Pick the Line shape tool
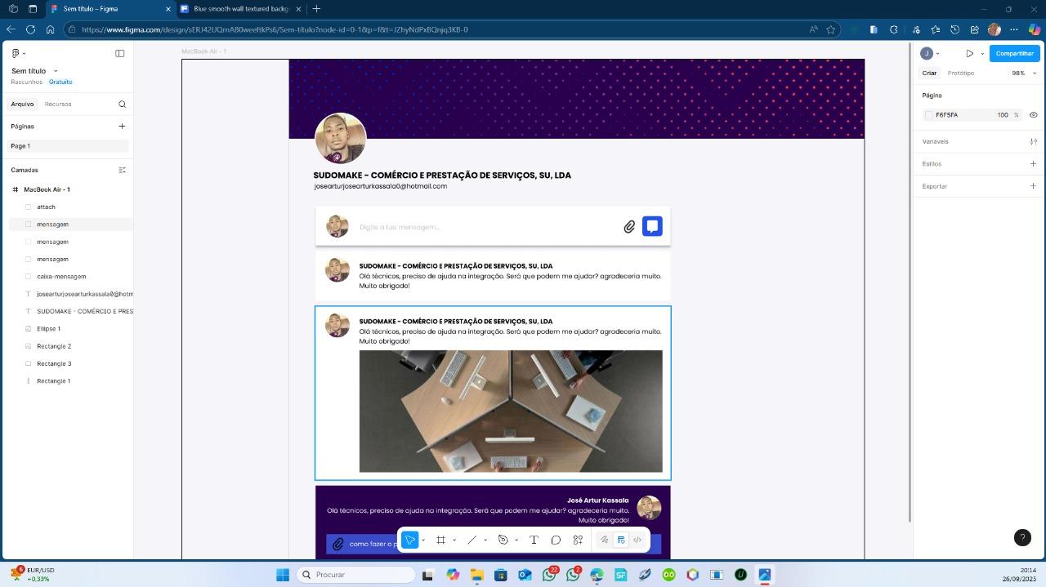The image size is (1046, 587). [x=472, y=540]
